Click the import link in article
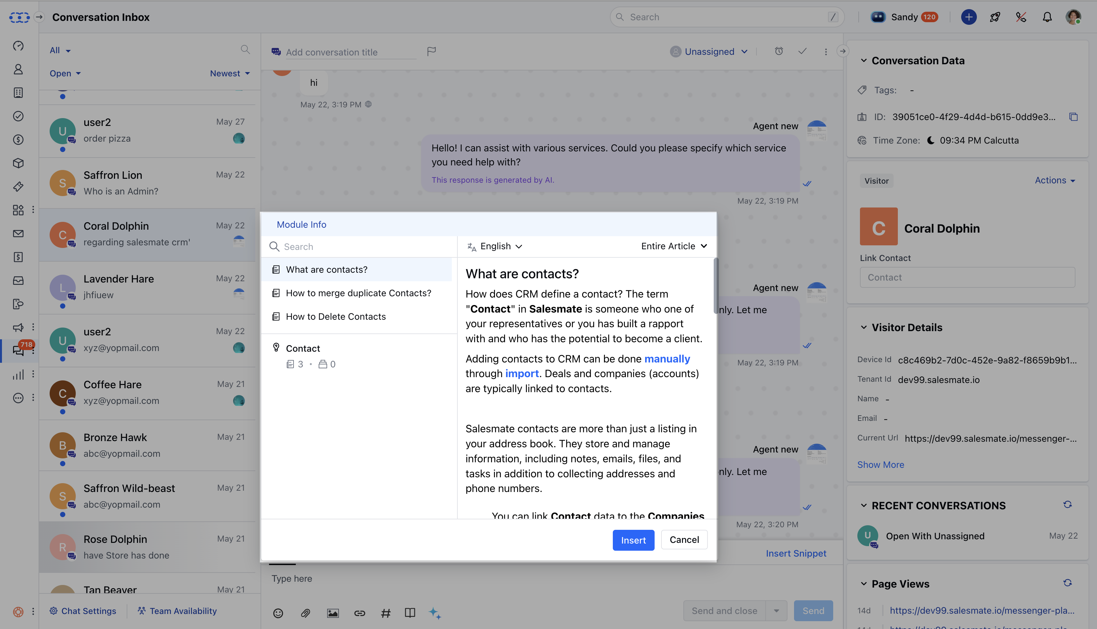The width and height of the screenshot is (1097, 629). coord(522,374)
